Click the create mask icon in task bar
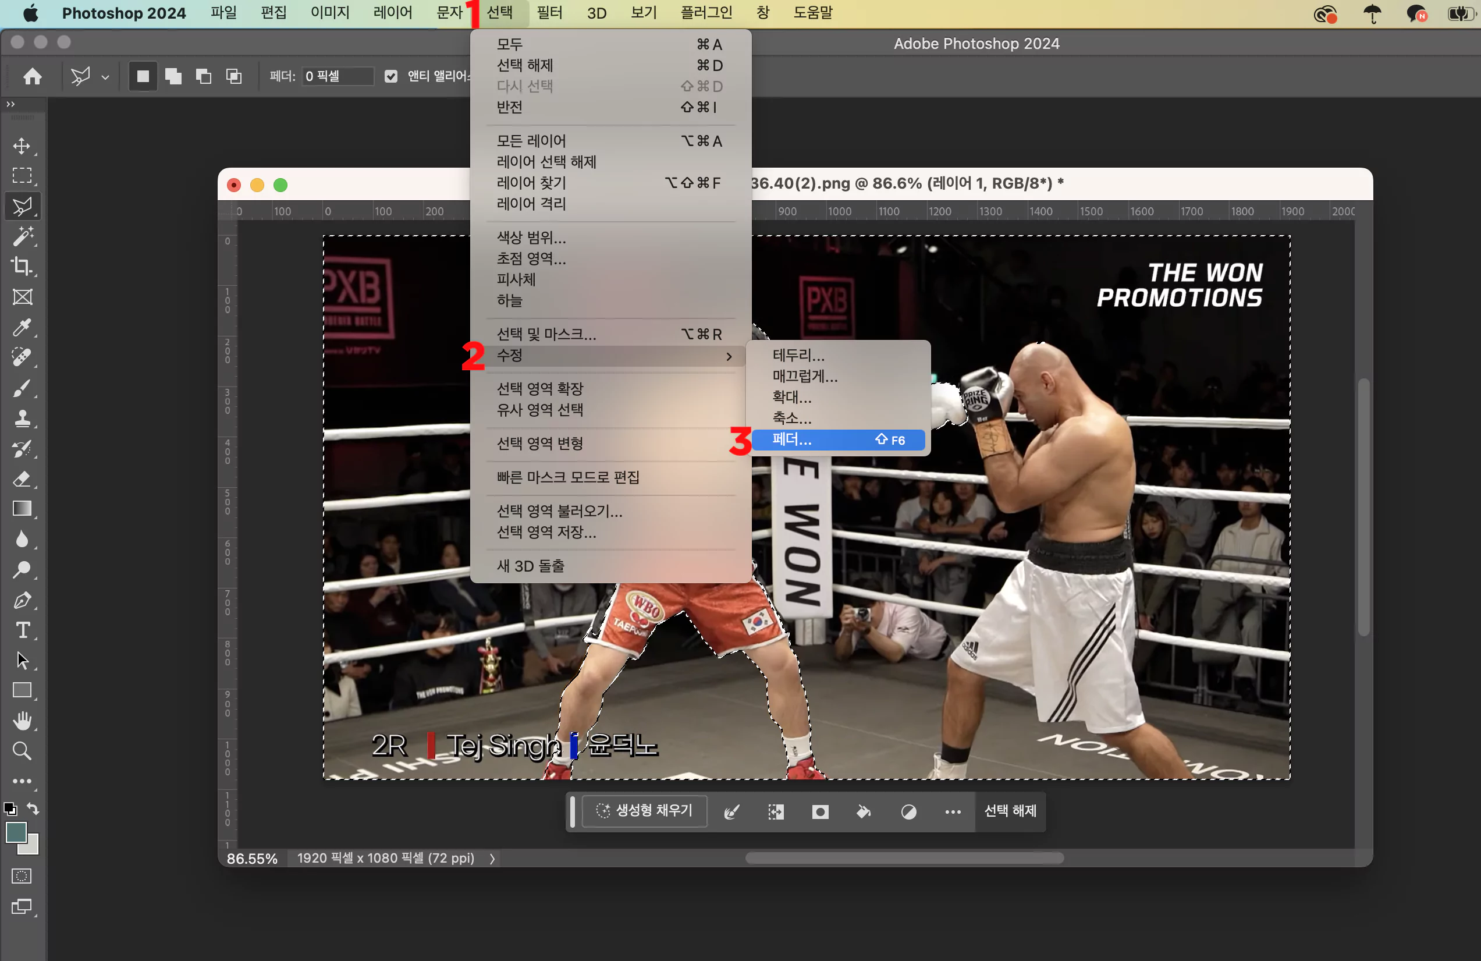This screenshot has height=961, width=1481. (820, 811)
